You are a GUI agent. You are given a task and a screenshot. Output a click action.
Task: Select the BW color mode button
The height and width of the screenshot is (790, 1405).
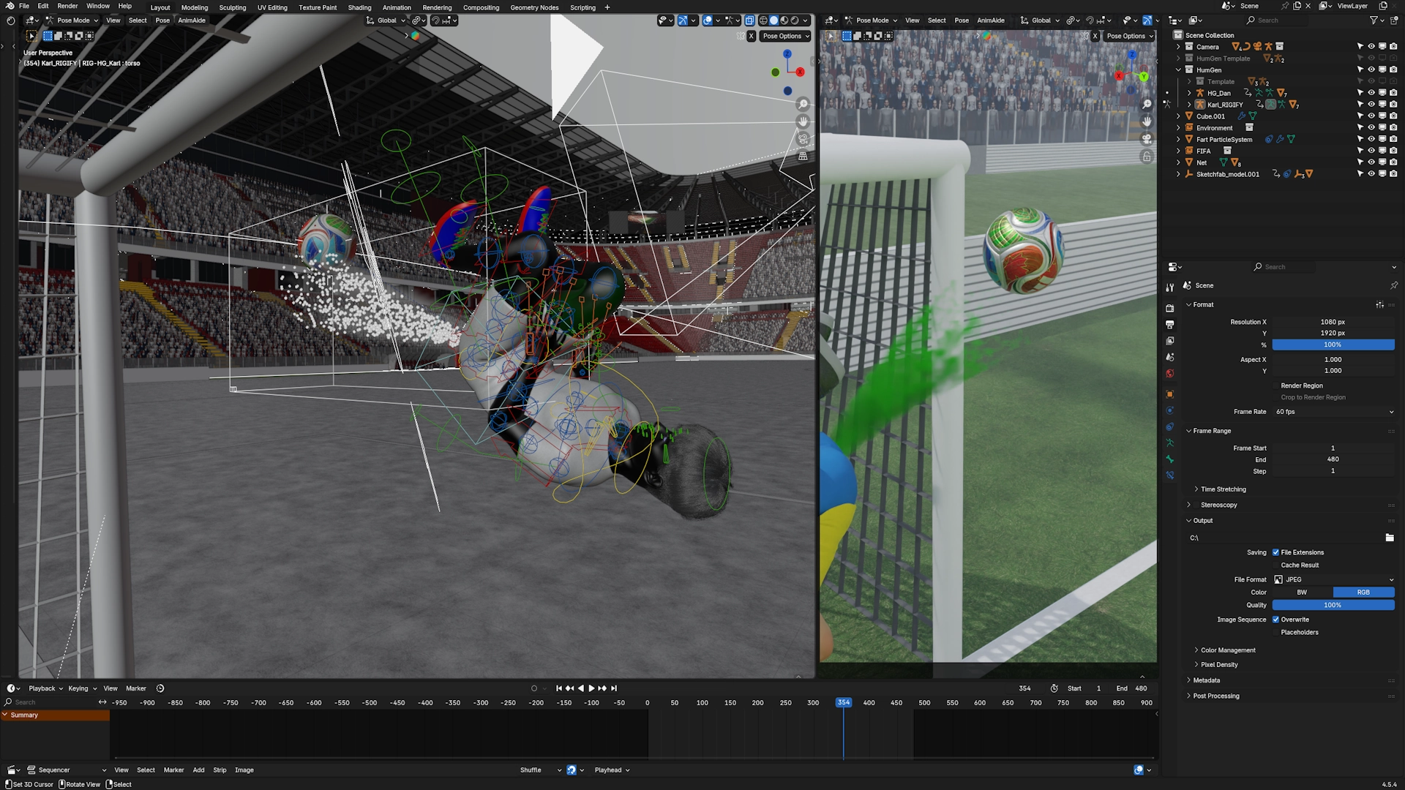(1302, 592)
